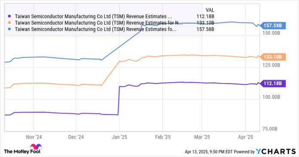Click the Feb '25 x-axis label
Screen dimensions: 299x157
[x=163, y=137]
